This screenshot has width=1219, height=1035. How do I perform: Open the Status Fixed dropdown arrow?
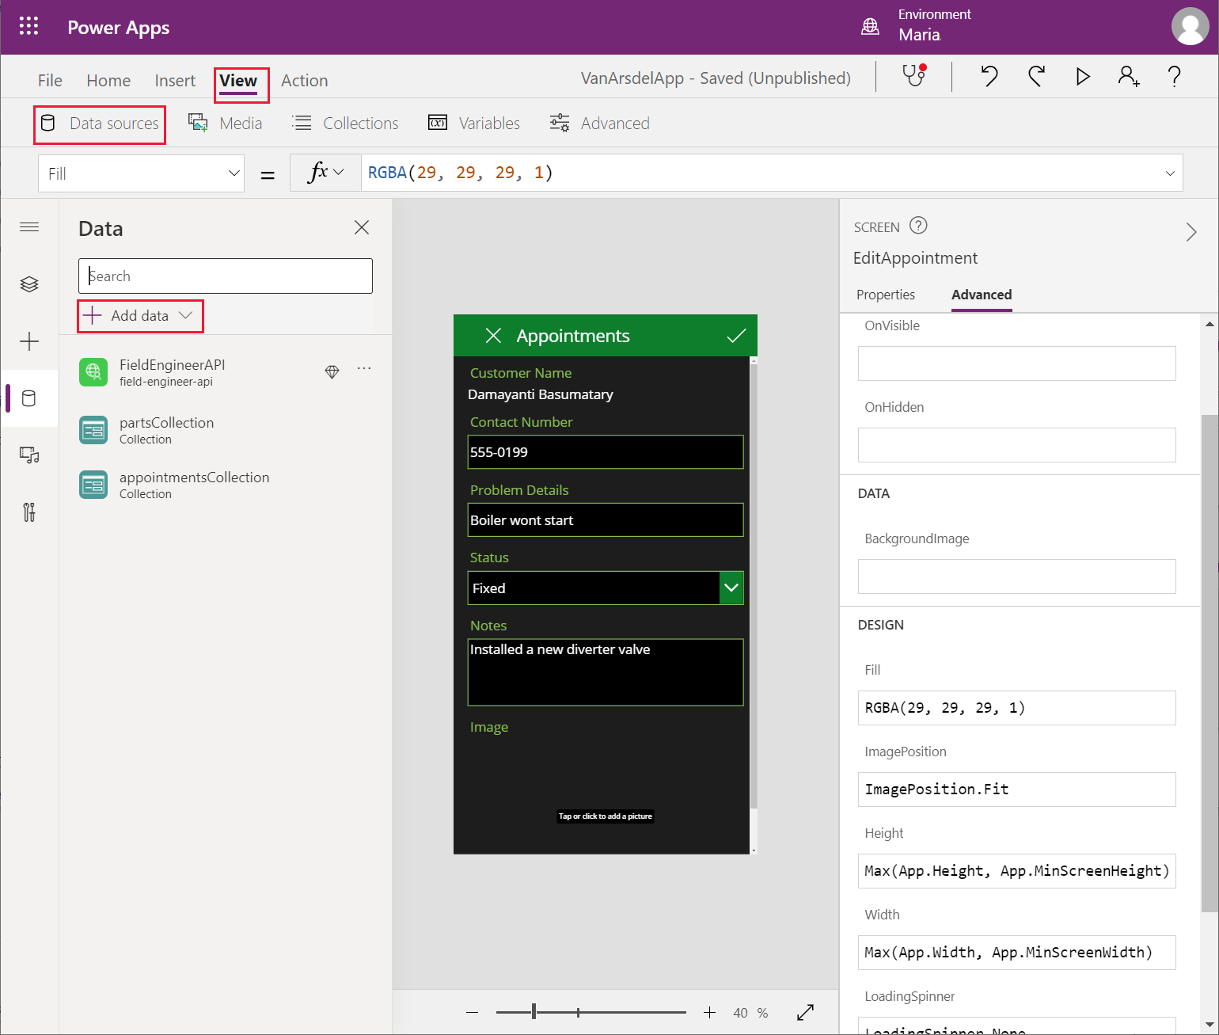[731, 588]
